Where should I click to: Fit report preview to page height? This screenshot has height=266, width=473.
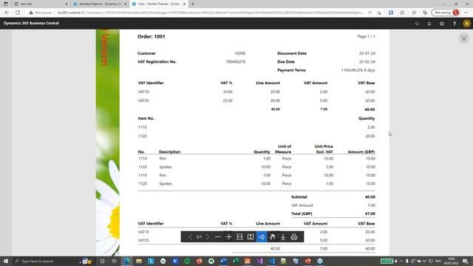coord(251,237)
